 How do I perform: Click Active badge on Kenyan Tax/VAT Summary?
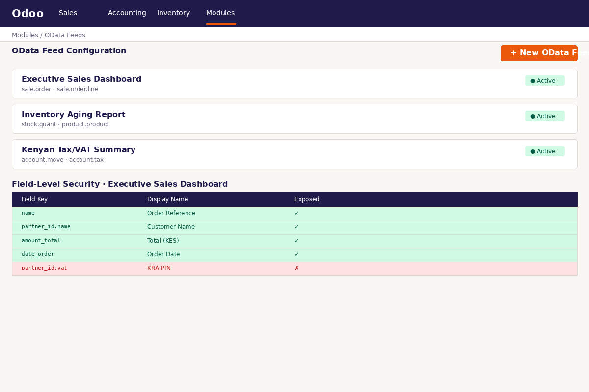(545, 151)
